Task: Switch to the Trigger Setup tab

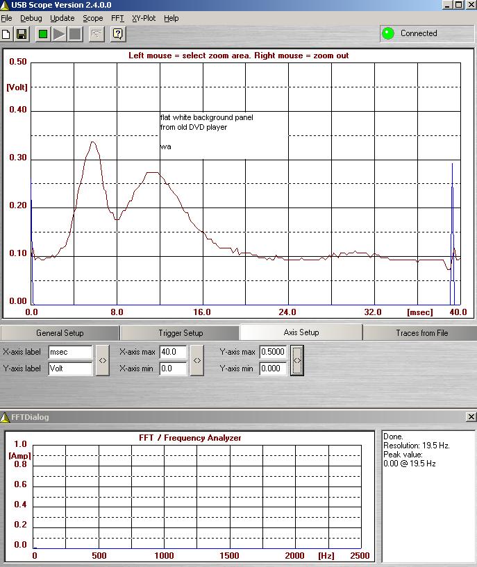Action: [181, 333]
